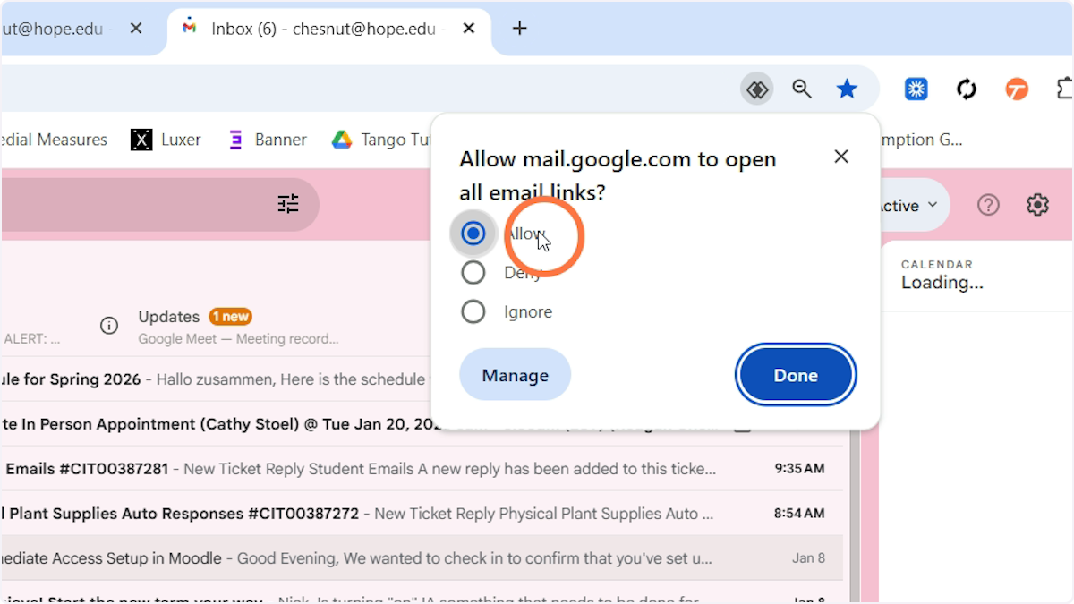Click the protocol handler icon in address bar
Viewport: 1074px width, 604px height.
click(x=757, y=89)
